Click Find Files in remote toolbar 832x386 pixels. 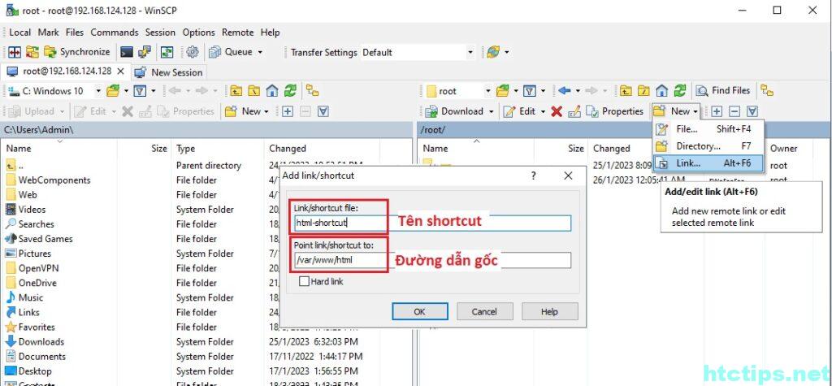click(x=723, y=91)
